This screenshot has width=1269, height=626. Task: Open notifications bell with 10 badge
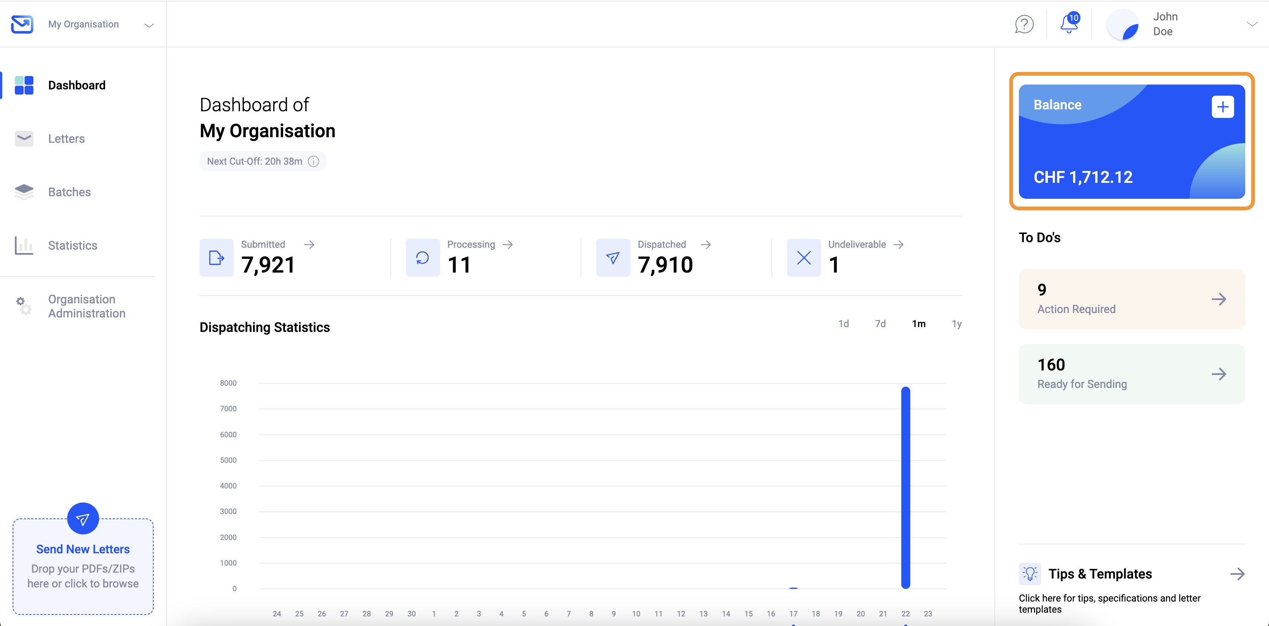pos(1069,23)
